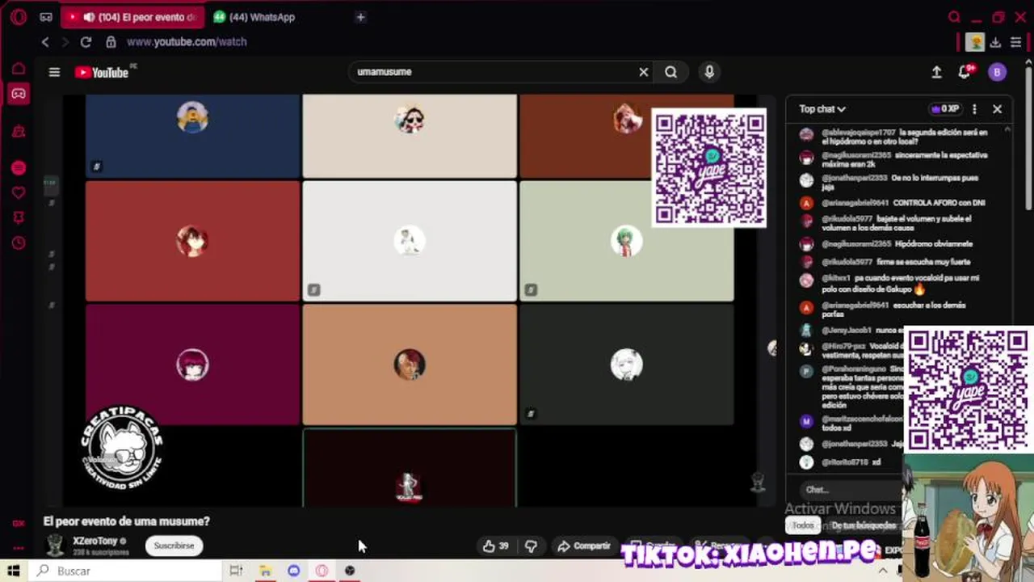Clear the search box with X
The image size is (1034, 582).
tap(644, 72)
